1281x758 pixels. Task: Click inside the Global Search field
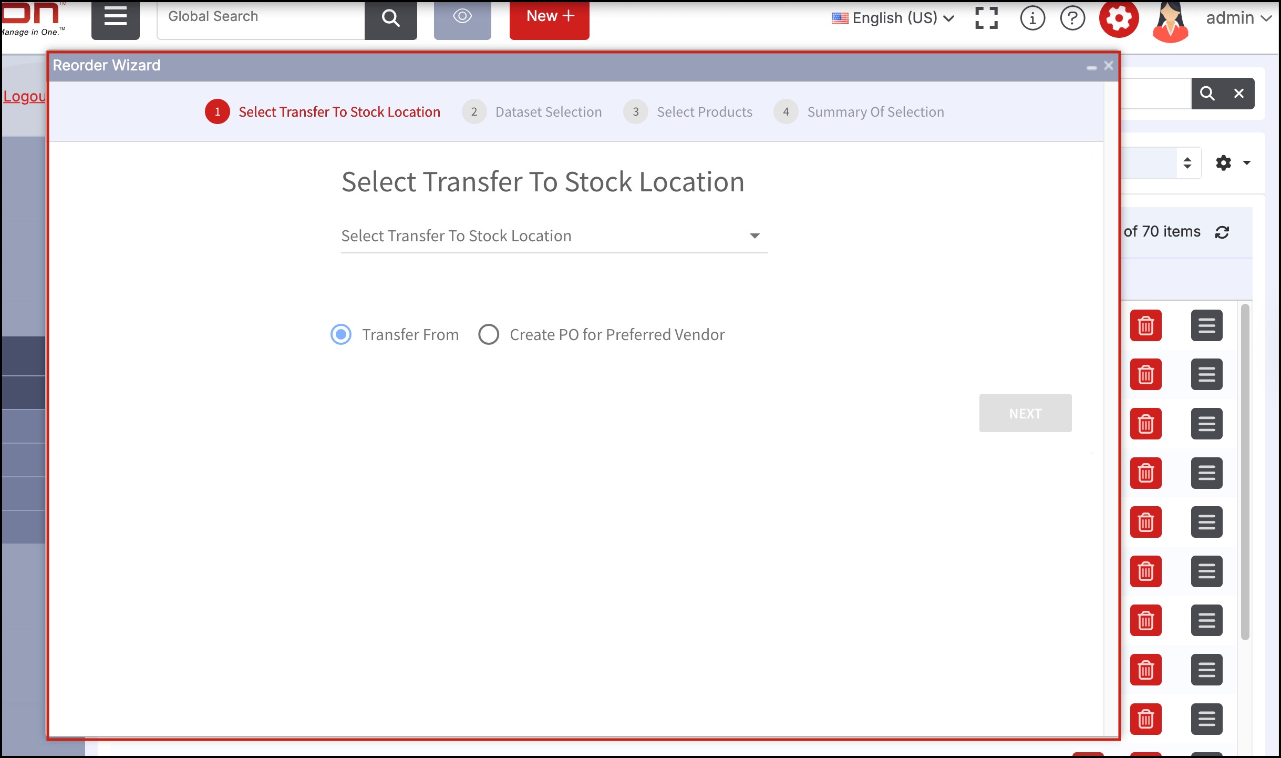point(261,18)
